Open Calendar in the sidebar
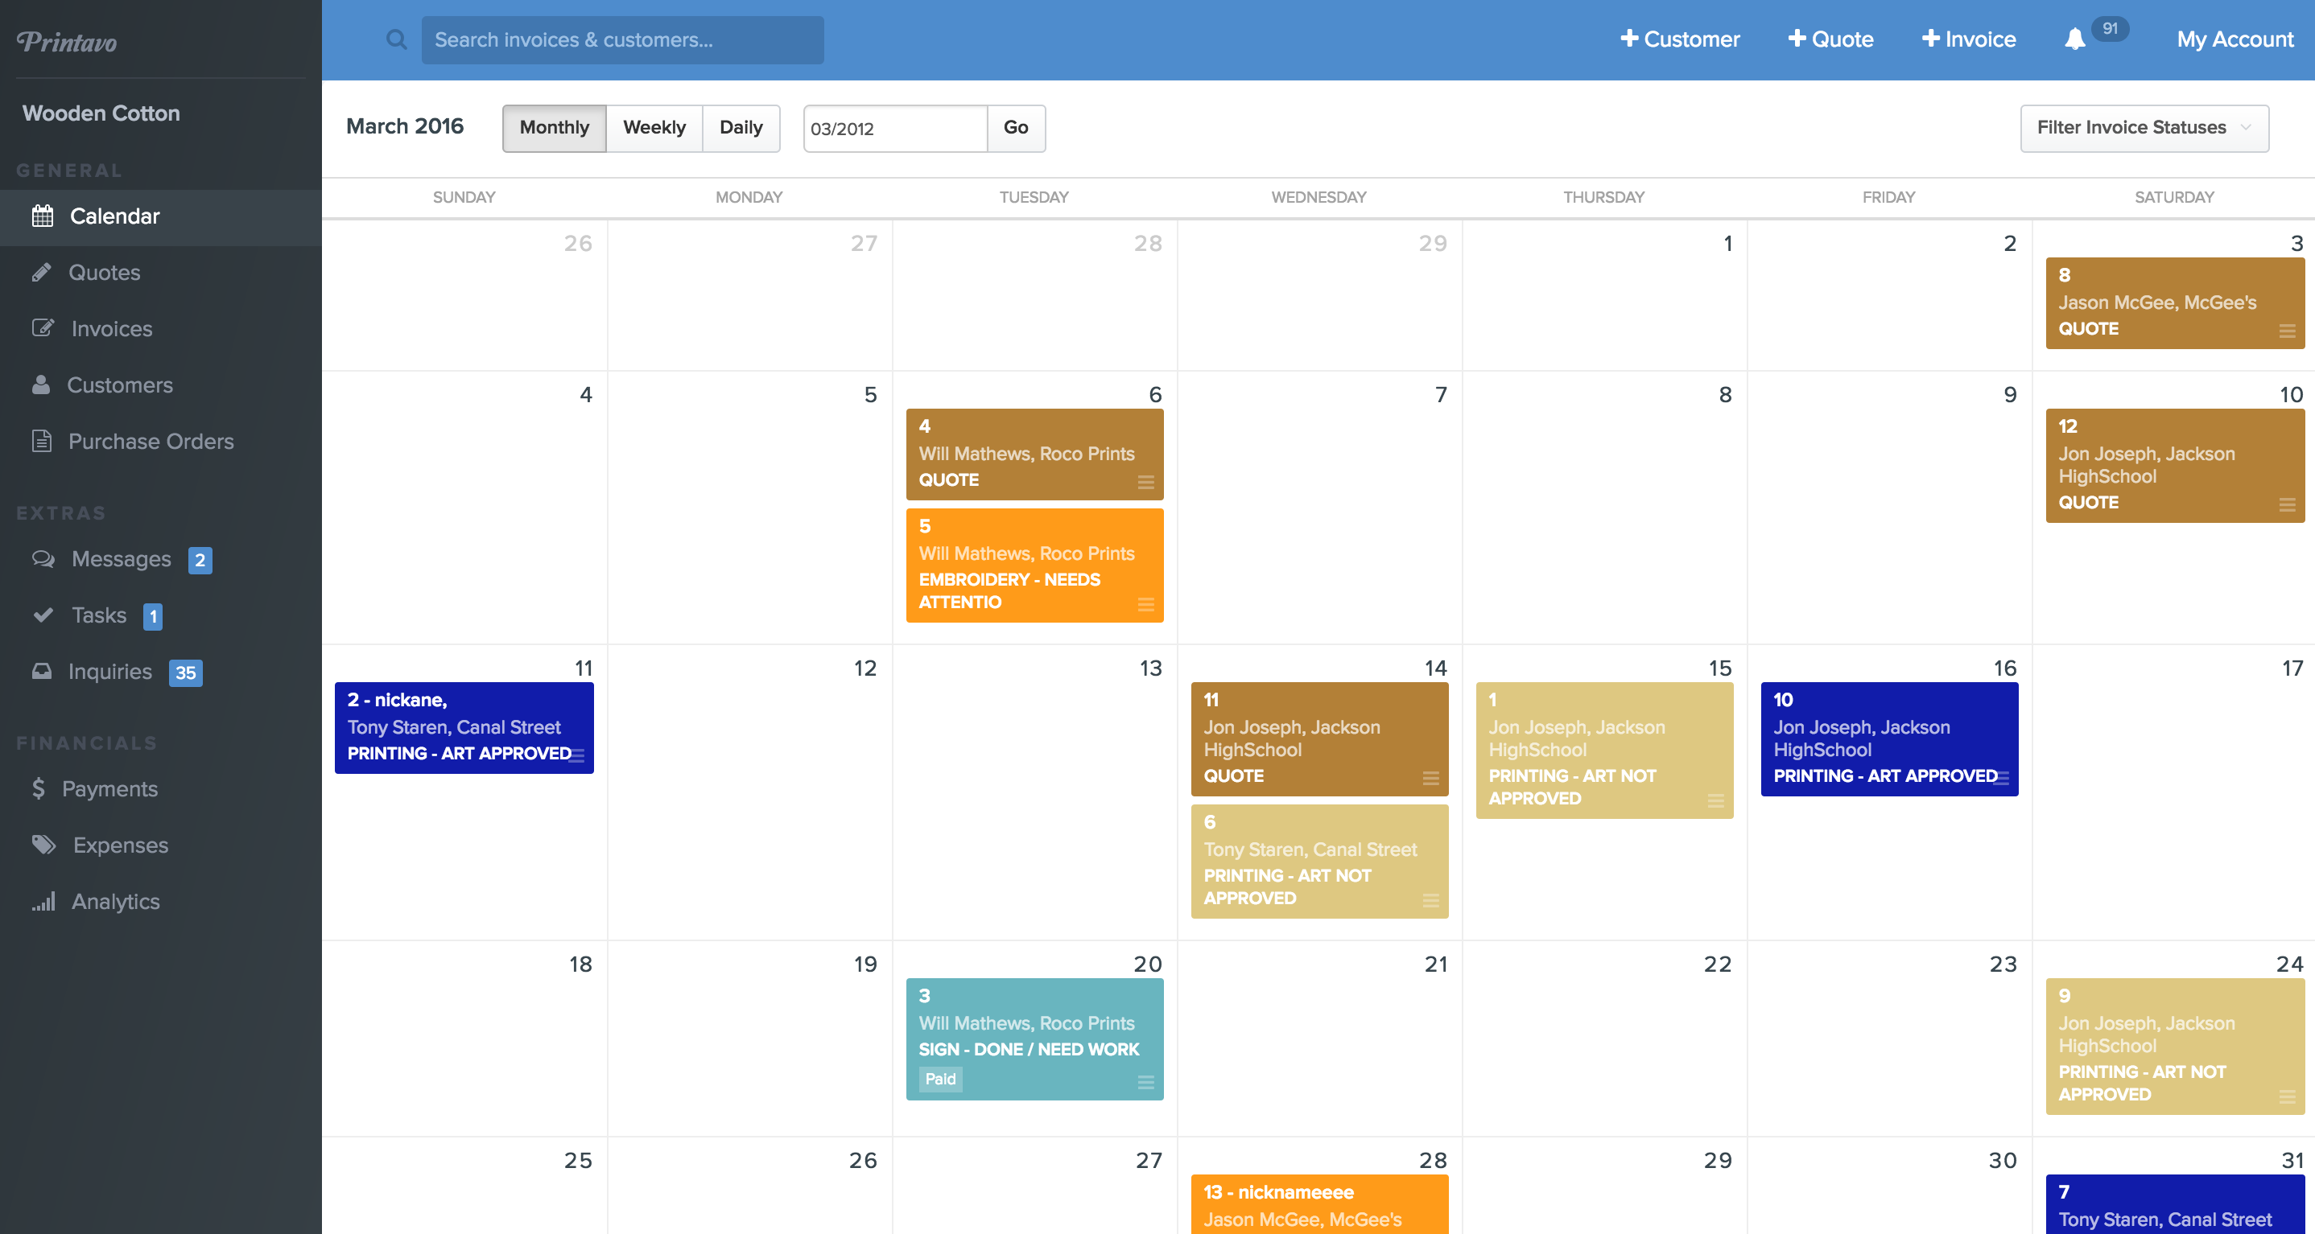Screen dimensions: 2315x1234 click(161, 216)
